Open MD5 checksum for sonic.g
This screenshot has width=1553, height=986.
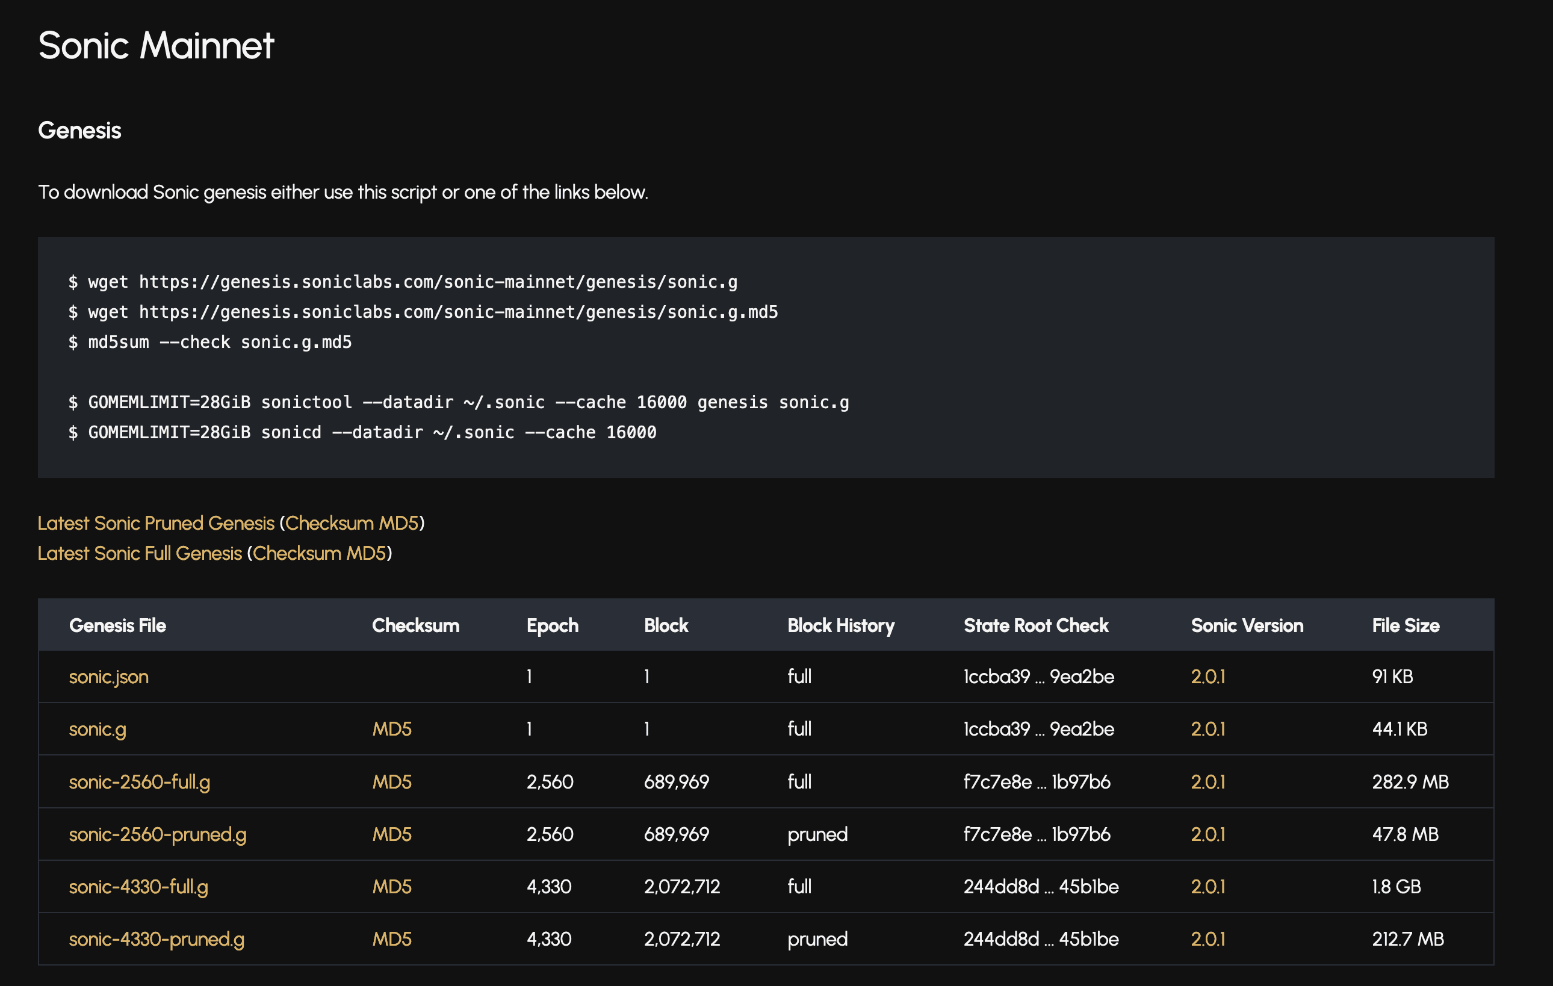click(391, 729)
